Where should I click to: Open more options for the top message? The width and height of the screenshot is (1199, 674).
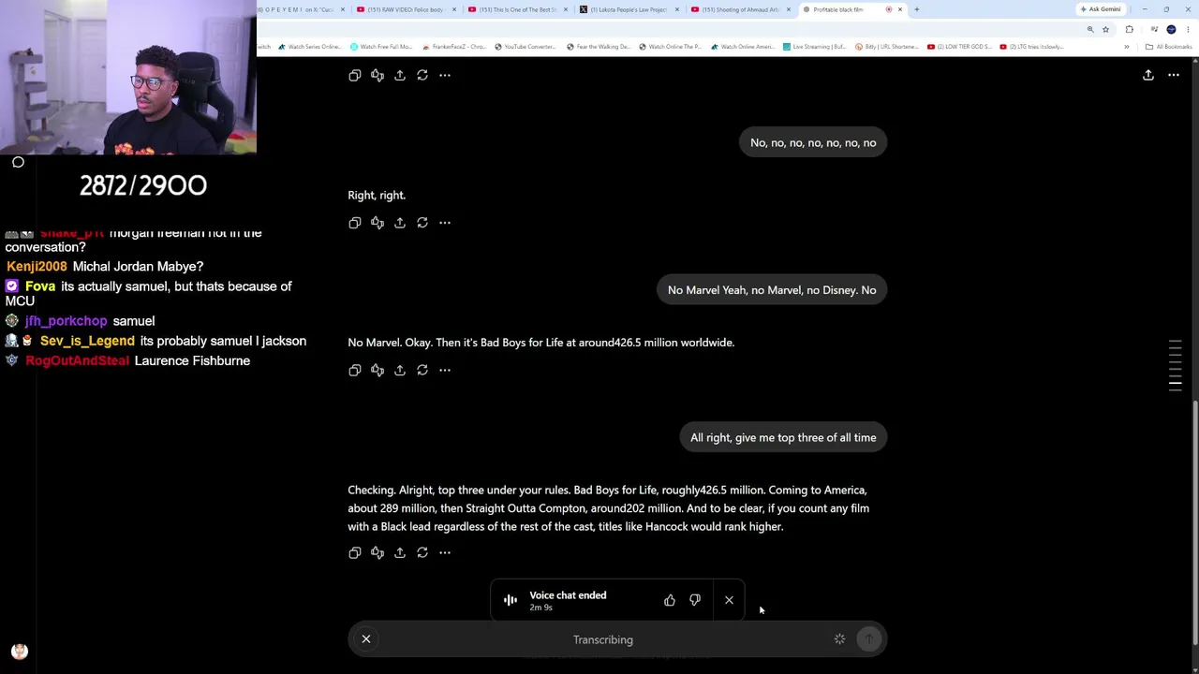tap(445, 75)
